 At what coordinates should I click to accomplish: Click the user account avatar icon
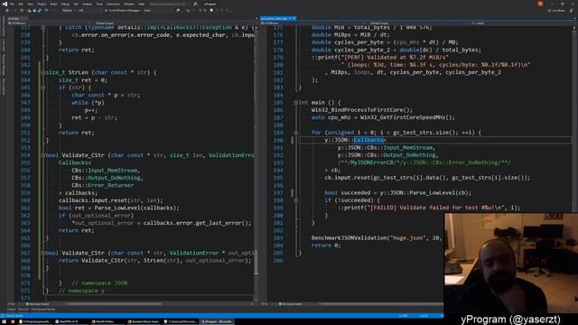[540, 4]
